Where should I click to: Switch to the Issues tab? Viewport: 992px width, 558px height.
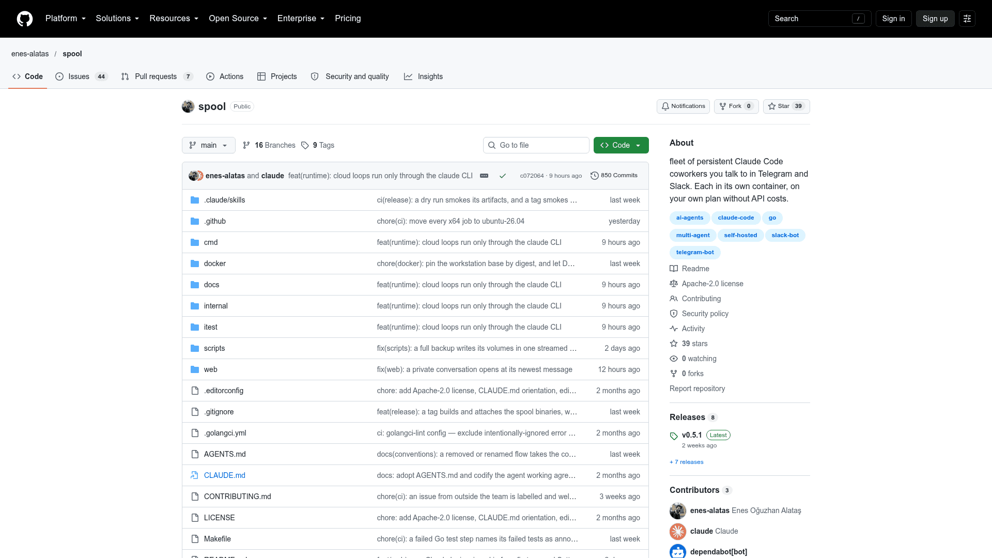pos(81,76)
